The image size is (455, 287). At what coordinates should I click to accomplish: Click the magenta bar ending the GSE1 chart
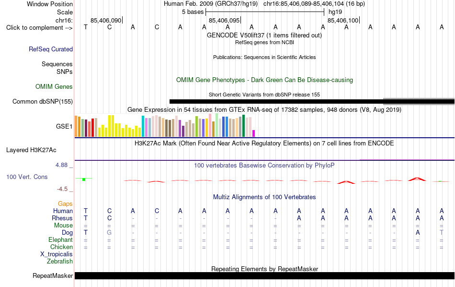tap(254, 133)
